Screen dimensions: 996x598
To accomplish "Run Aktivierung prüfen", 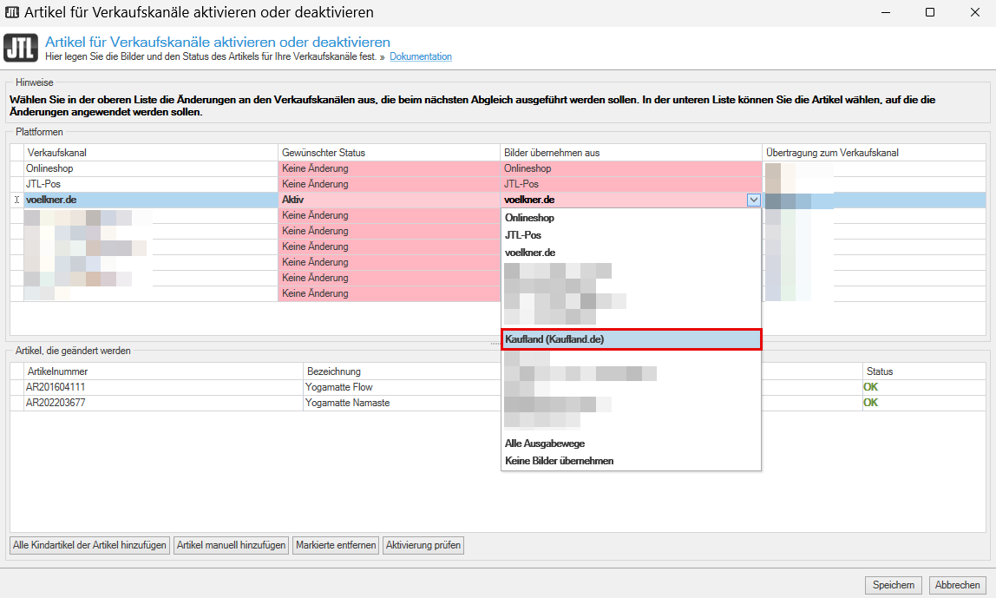I will click(423, 545).
